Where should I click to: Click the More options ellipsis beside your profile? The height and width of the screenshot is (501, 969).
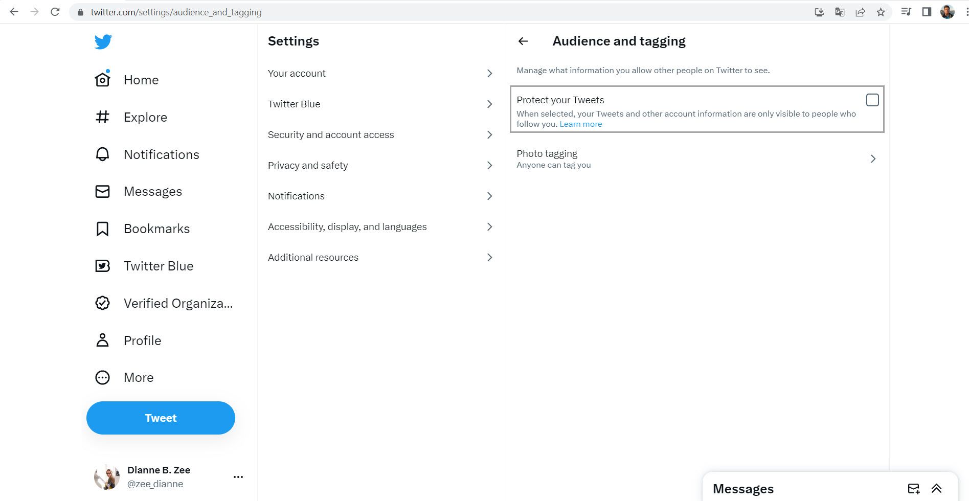click(238, 476)
